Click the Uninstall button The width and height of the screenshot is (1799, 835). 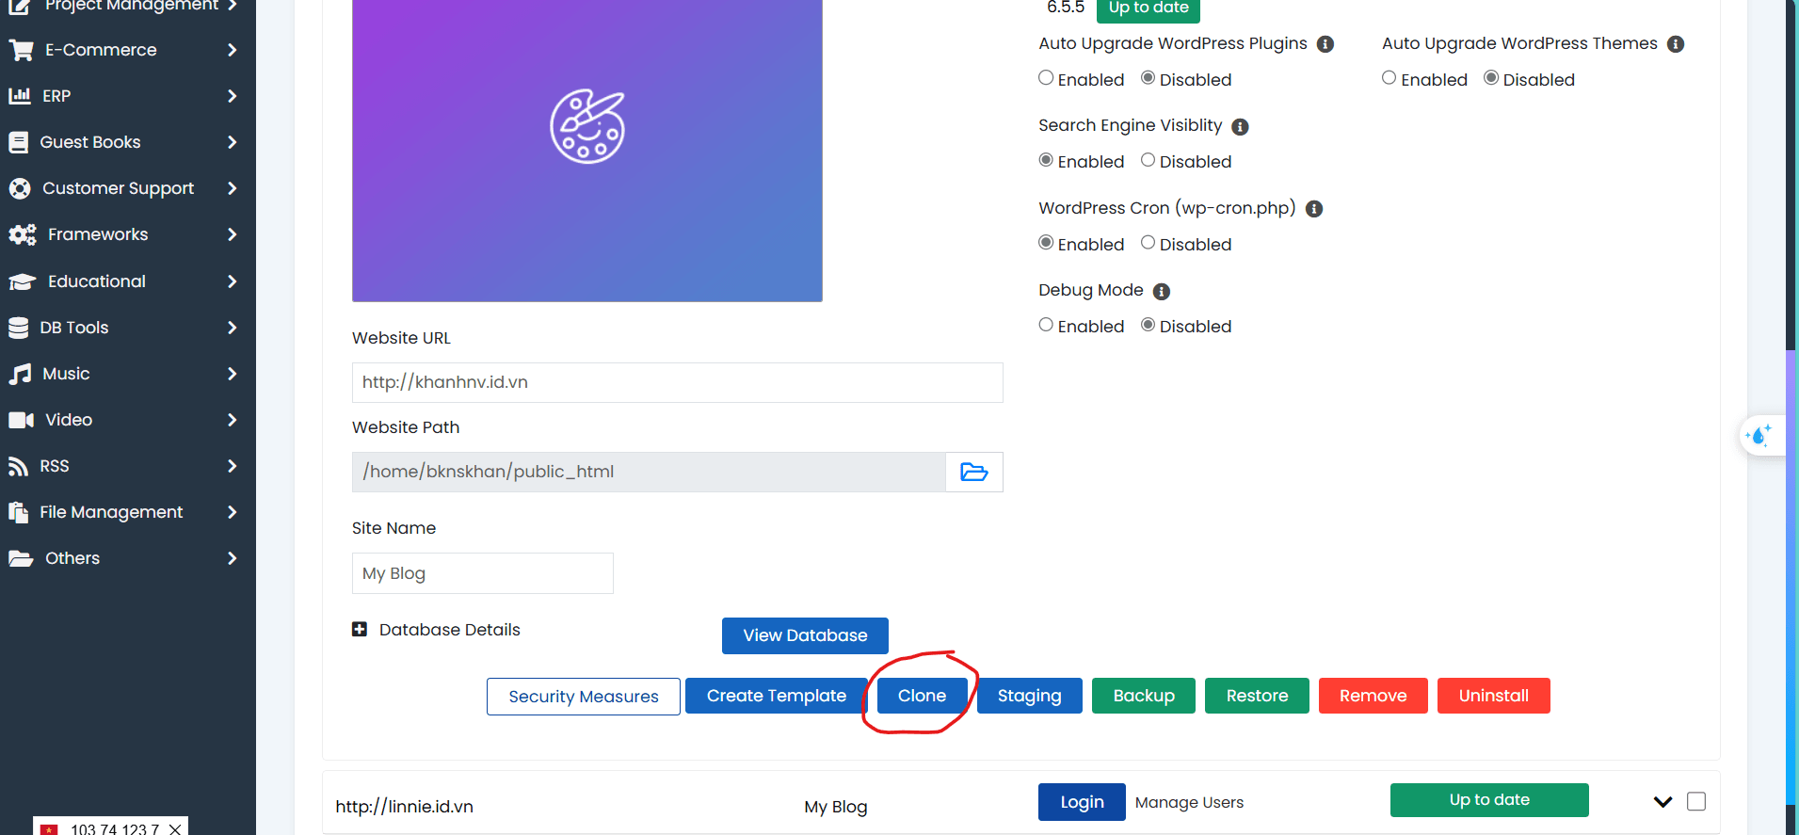(x=1494, y=696)
